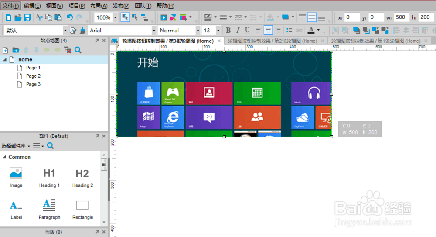
Task: Publish to AxShare with pink icon
Action: [173, 17]
